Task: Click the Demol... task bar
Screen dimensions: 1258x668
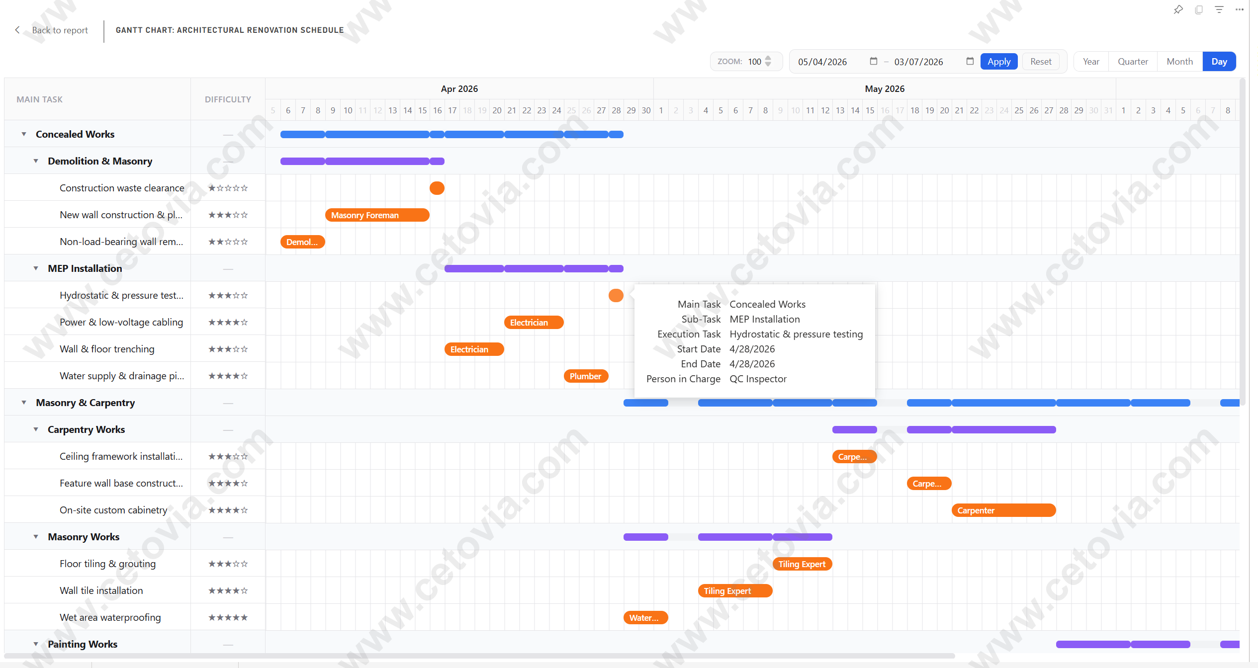Action: [x=302, y=242]
